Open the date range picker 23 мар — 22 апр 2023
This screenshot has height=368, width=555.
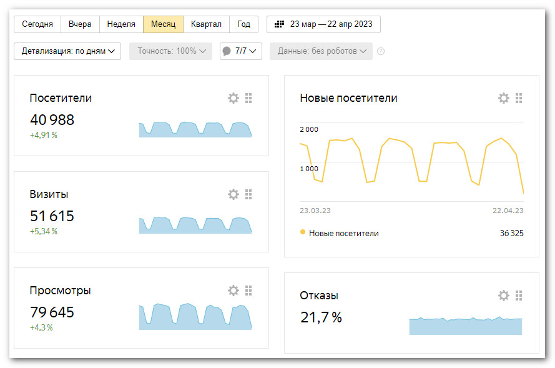pyautogui.click(x=323, y=24)
